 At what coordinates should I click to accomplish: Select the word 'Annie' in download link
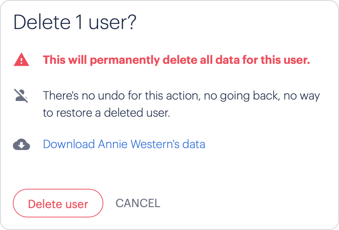(x=112, y=144)
